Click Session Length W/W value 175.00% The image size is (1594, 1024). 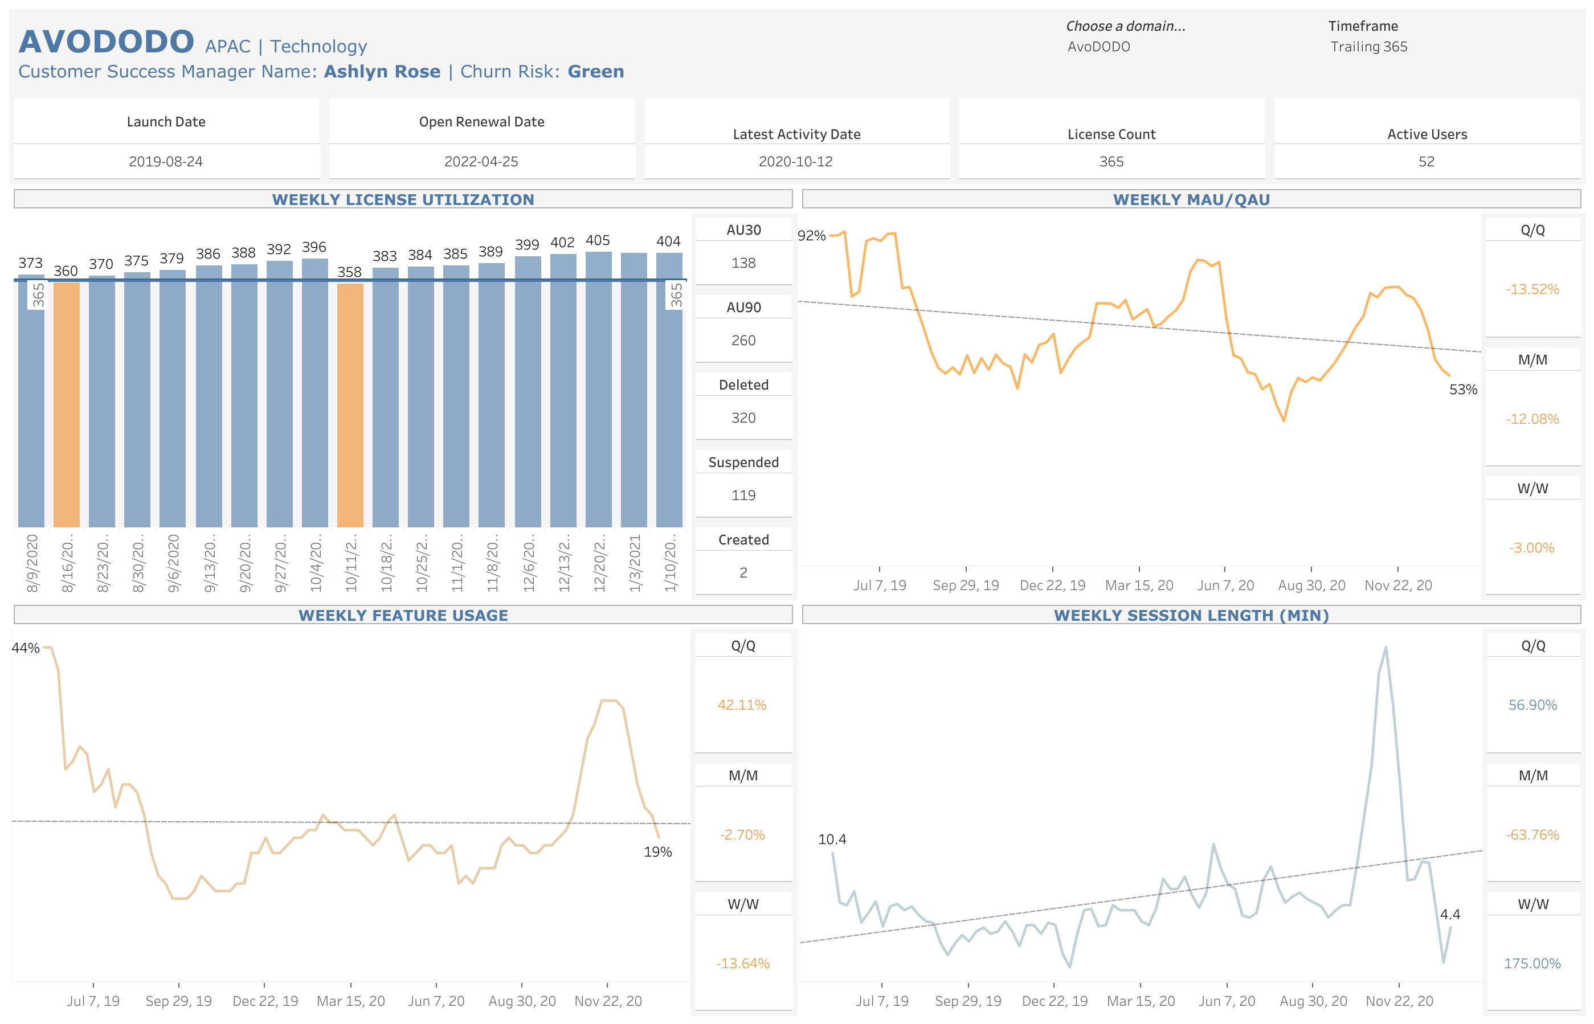(1533, 964)
